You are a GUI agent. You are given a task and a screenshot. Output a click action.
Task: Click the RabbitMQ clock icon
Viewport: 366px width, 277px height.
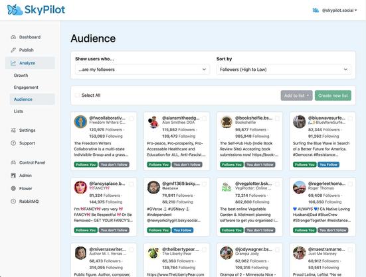(13, 201)
